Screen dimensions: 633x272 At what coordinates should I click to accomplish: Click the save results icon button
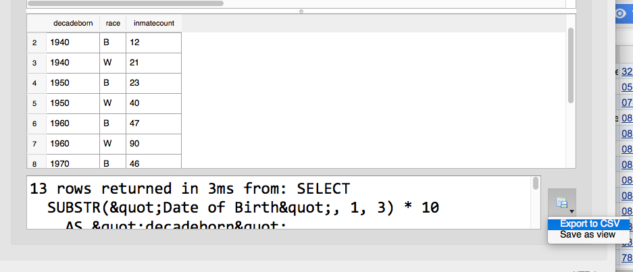(x=561, y=202)
